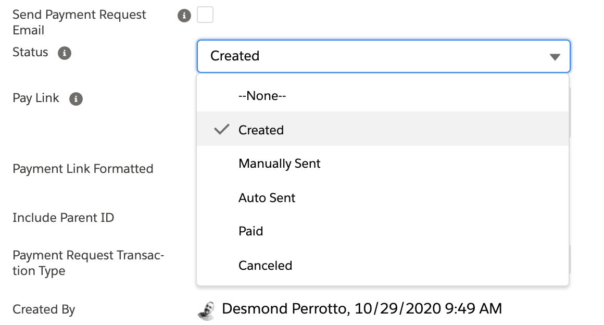Image resolution: width=604 pixels, height=325 pixels.
Task: Open the Status picklist showing Created
Action: click(x=383, y=56)
